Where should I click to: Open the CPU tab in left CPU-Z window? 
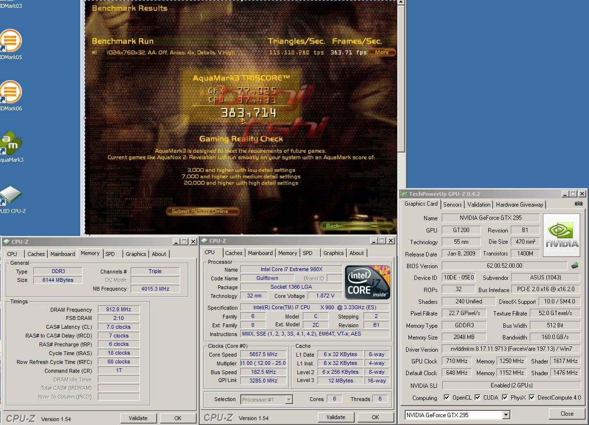(x=12, y=254)
